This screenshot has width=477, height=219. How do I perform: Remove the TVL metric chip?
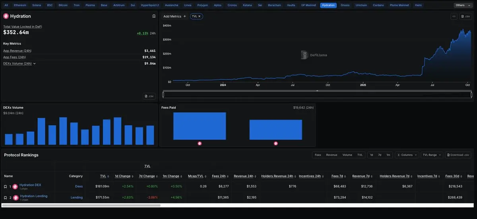200,16
